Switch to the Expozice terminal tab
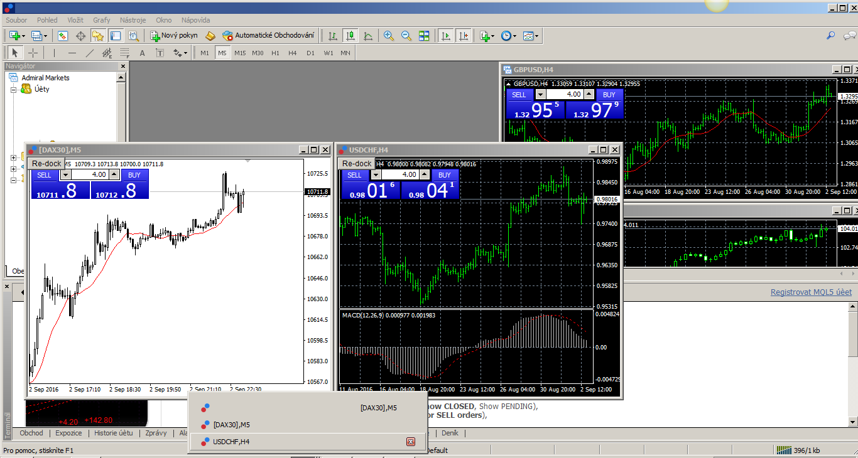Viewport: 858px width, 458px height. click(x=68, y=433)
